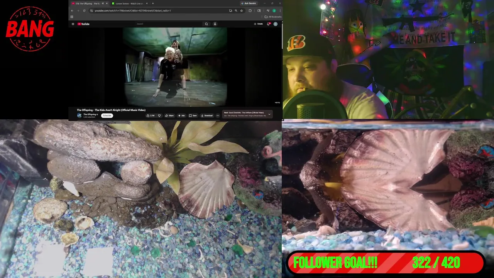Screen dimensions: 494x278
Task: Open The Offspring channel name link
Action: click(x=90, y=114)
